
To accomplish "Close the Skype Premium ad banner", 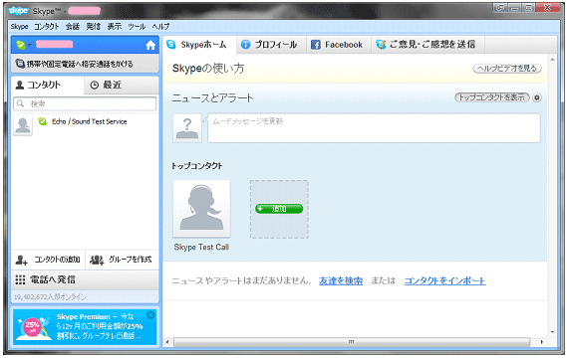I will (x=150, y=315).
